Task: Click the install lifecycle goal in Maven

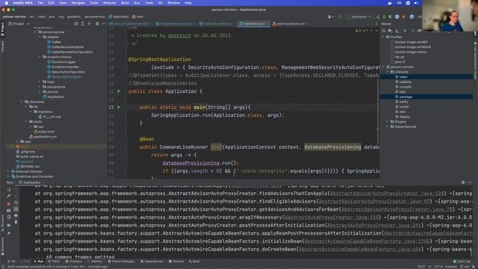Action: click(403, 107)
